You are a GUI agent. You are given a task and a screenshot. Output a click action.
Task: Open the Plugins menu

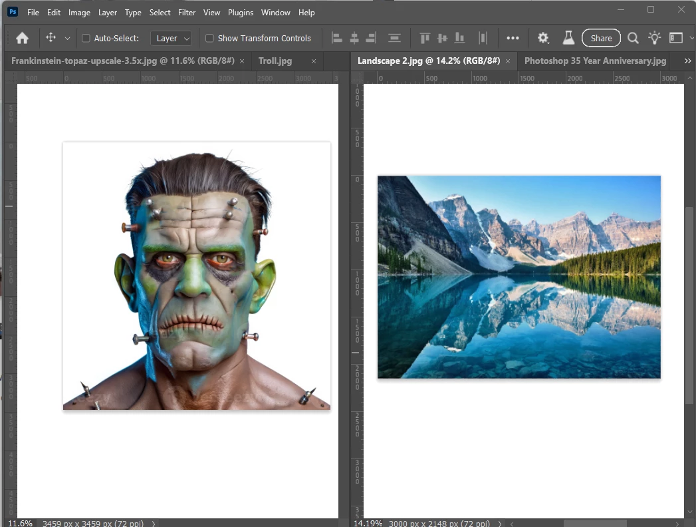coord(241,13)
